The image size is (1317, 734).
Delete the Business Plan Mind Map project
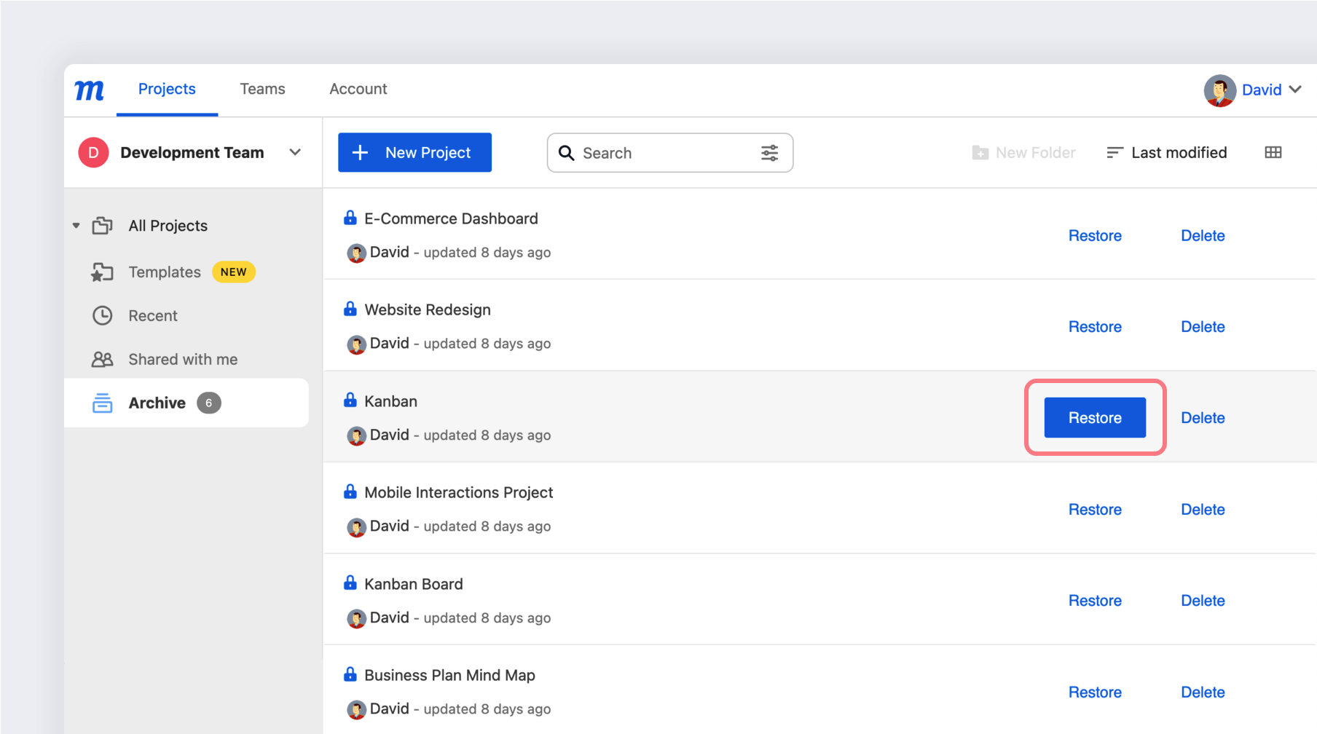pos(1203,692)
